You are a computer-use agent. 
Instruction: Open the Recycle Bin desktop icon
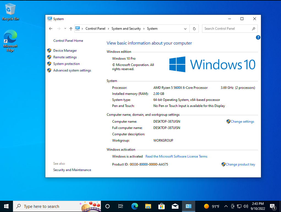(x=10, y=12)
